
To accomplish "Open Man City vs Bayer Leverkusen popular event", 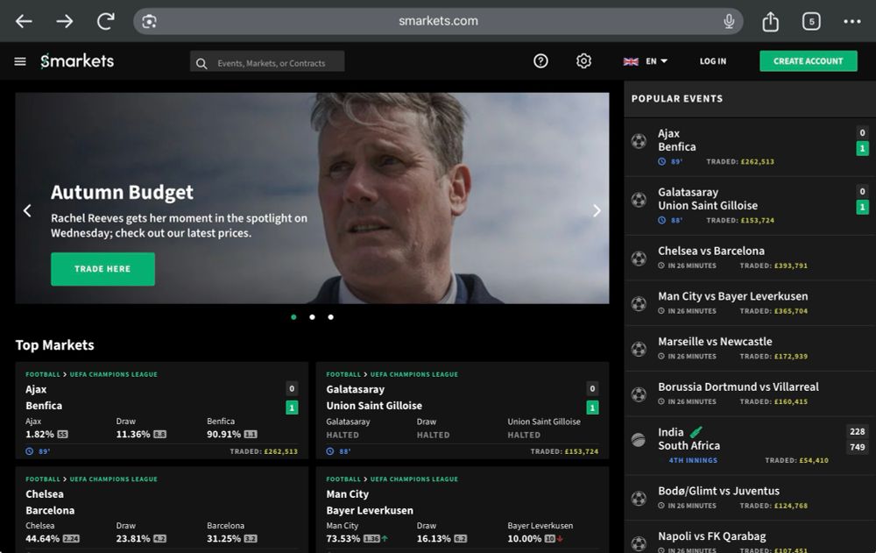I will [750, 303].
